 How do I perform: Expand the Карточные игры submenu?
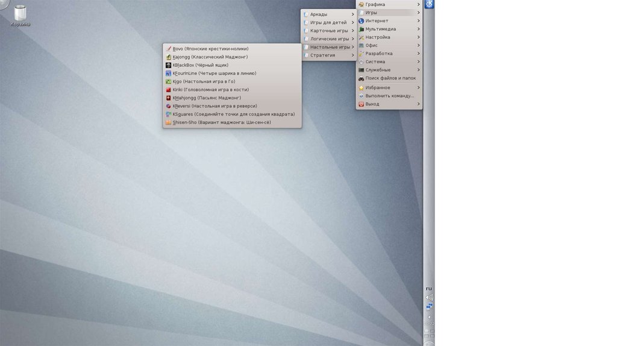pos(328,31)
